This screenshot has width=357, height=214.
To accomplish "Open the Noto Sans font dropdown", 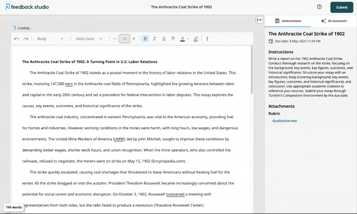I will coord(89,39).
